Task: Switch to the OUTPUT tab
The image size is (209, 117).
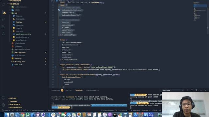Action: pyautogui.click(x=69, y=90)
